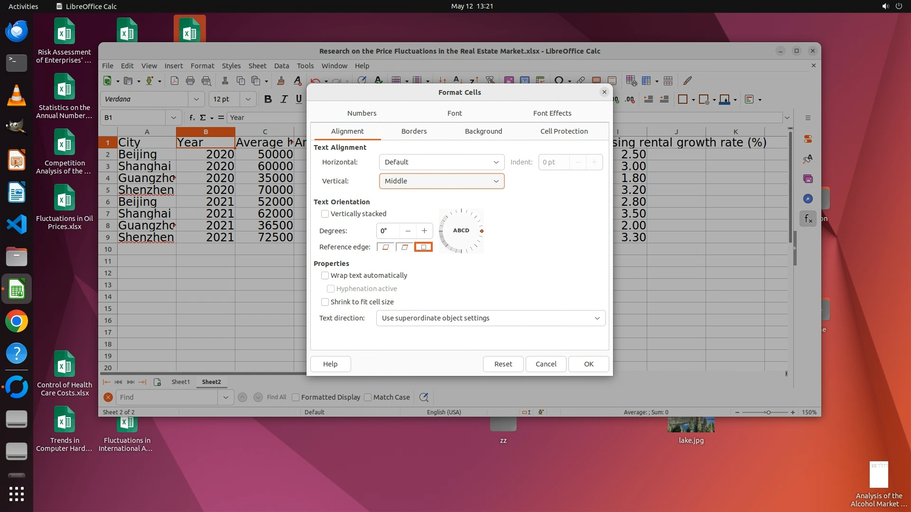911x512 pixels.
Task: Toggle Vertically stacked checkbox
Action: point(325,214)
